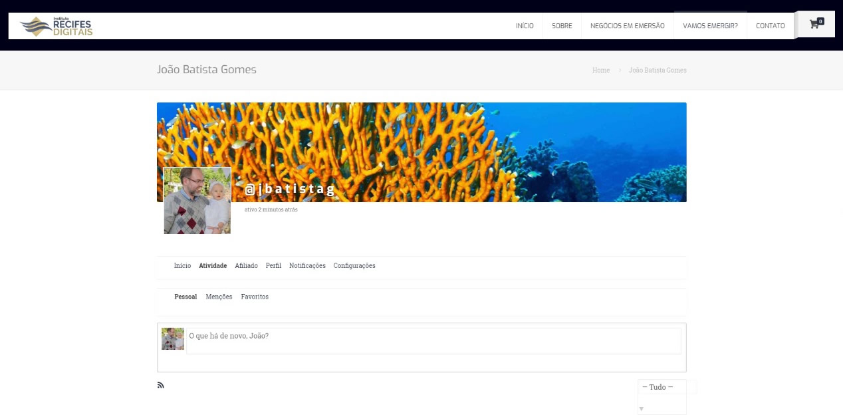Click the RSS feed icon
The width and height of the screenshot is (843, 415).
pos(160,385)
